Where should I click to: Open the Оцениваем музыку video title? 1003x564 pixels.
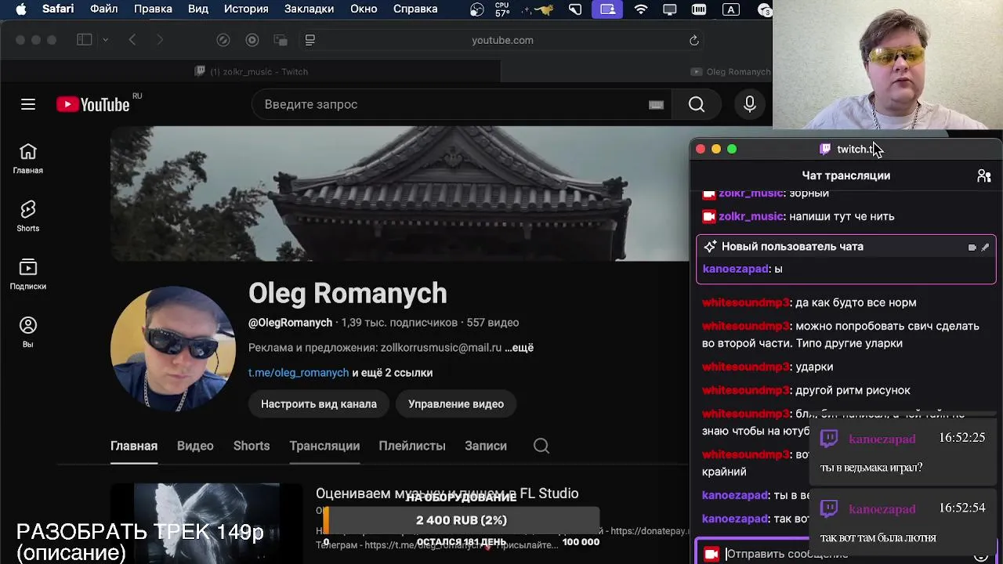click(x=447, y=493)
